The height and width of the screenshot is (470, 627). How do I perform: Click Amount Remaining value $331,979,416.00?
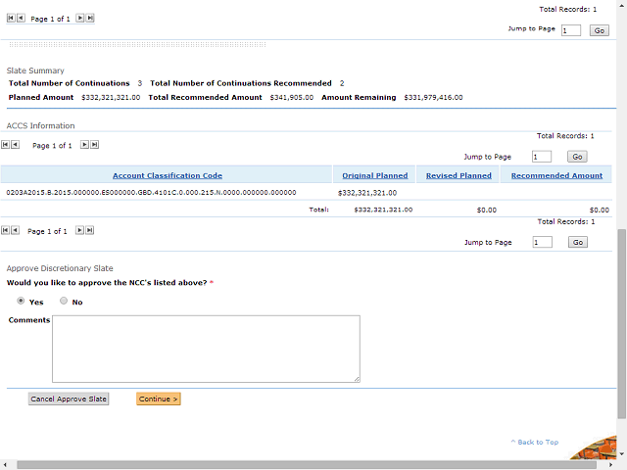click(433, 98)
